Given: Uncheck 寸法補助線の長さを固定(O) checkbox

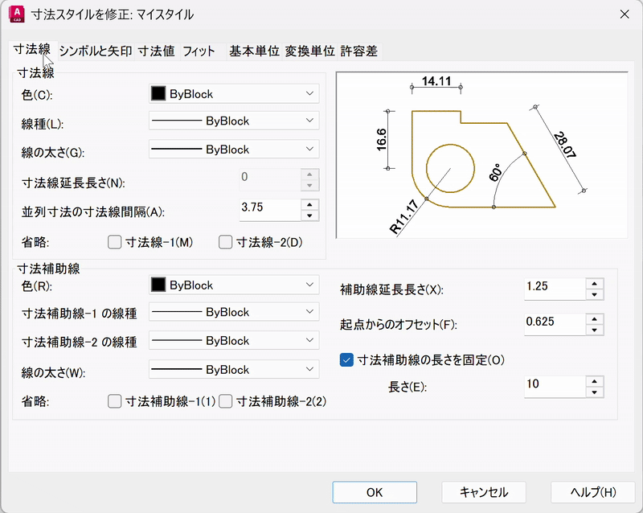Looking at the screenshot, I should [347, 360].
